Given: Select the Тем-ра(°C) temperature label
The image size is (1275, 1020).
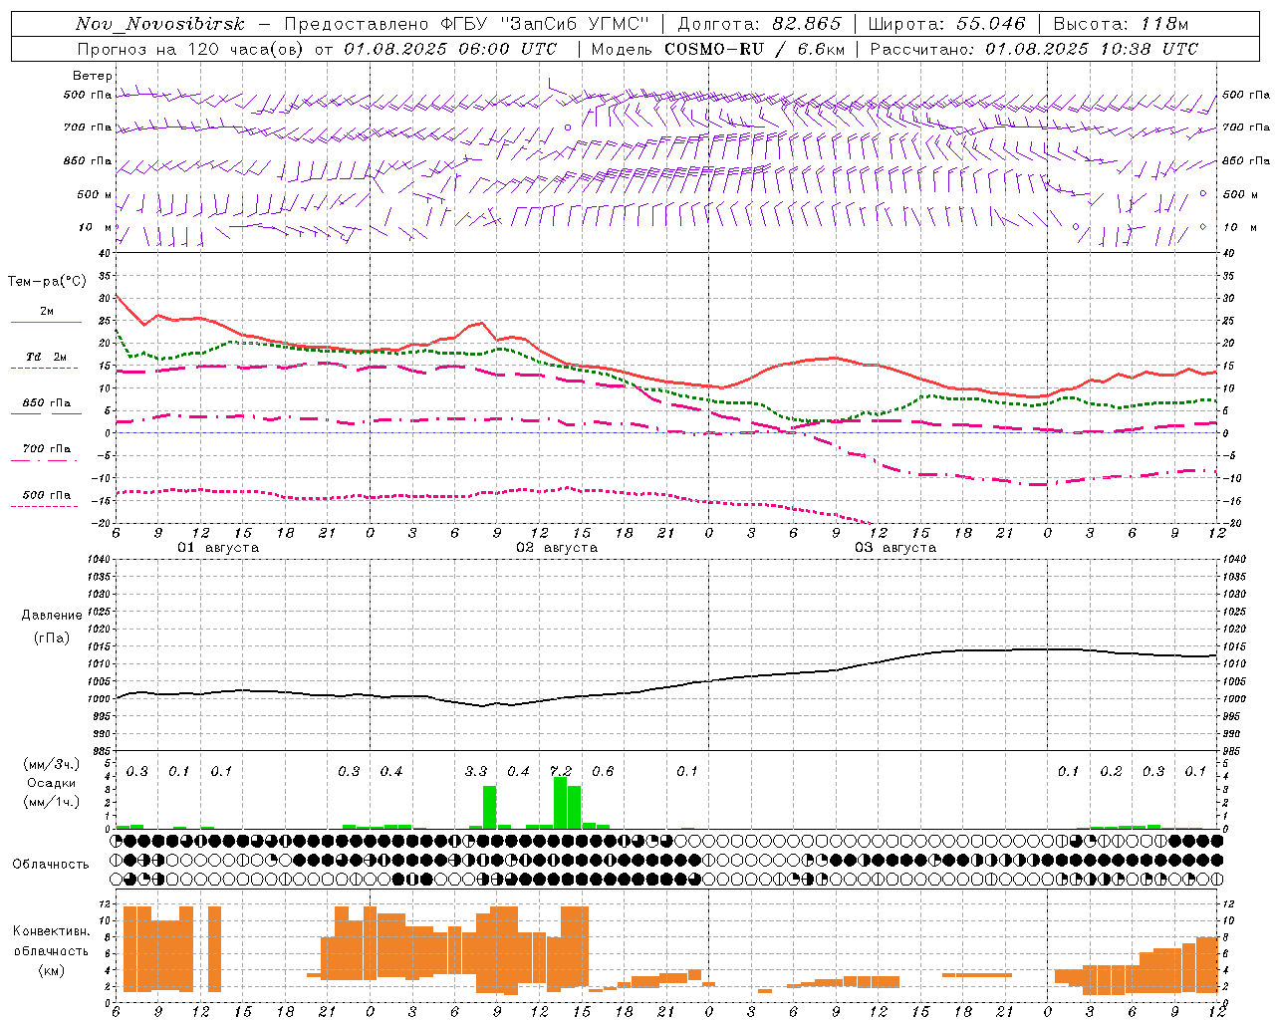Looking at the screenshot, I should click(47, 282).
